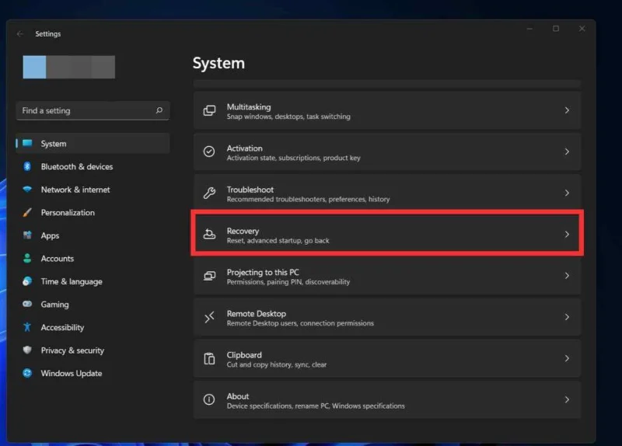This screenshot has width=622, height=446.
Task: Open the Multitasking settings row
Action: pos(387,110)
